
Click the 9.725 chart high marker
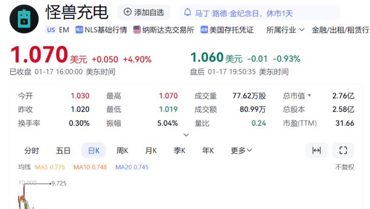59,184
